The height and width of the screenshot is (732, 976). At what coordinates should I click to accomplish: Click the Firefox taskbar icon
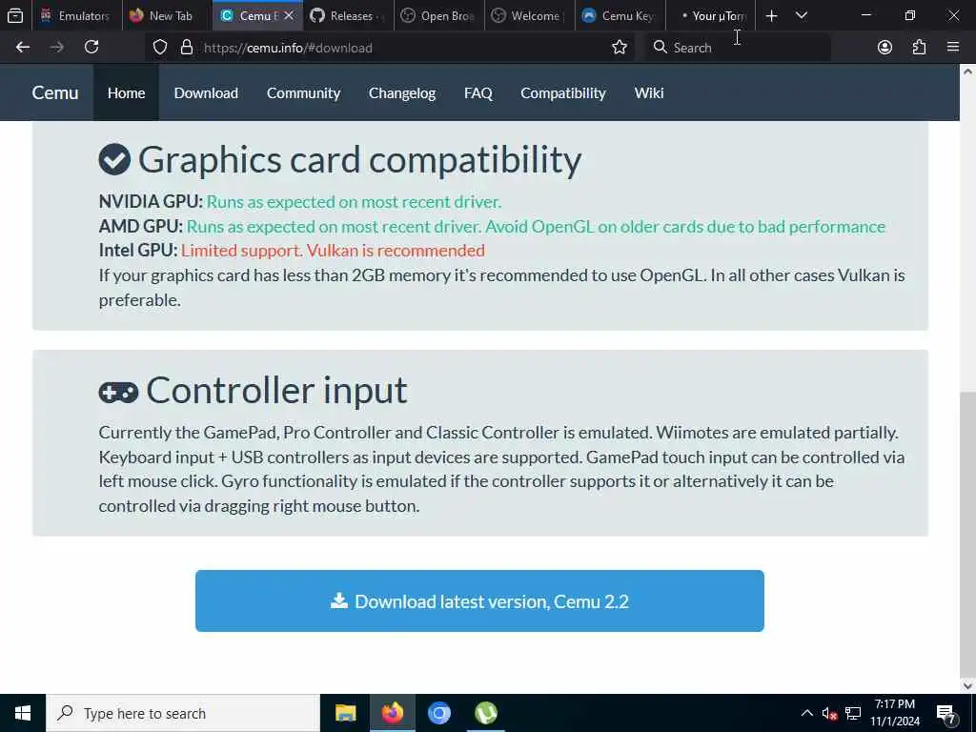click(x=392, y=713)
